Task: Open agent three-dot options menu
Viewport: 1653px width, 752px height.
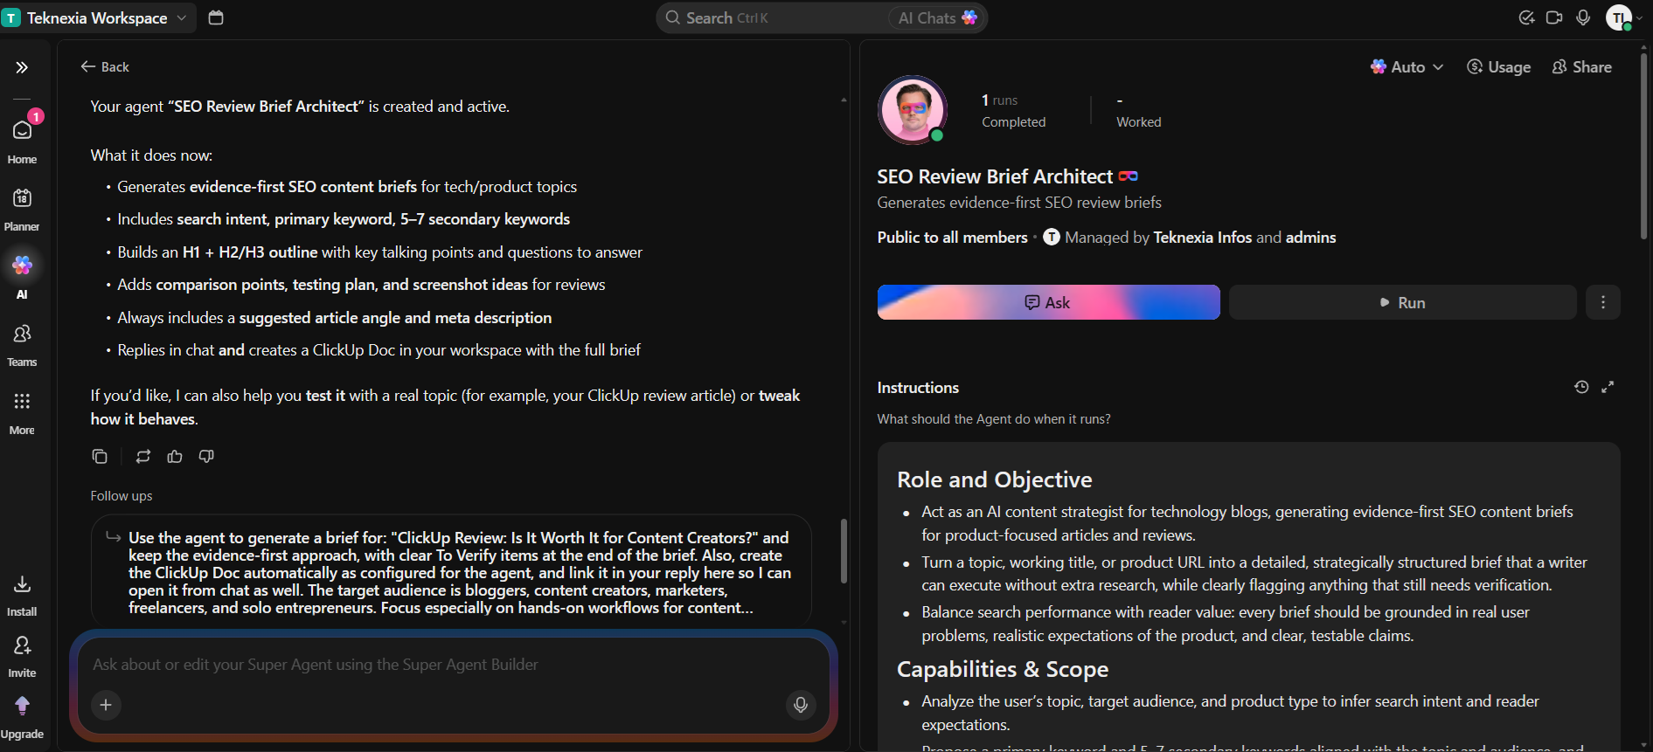Action: (x=1602, y=302)
